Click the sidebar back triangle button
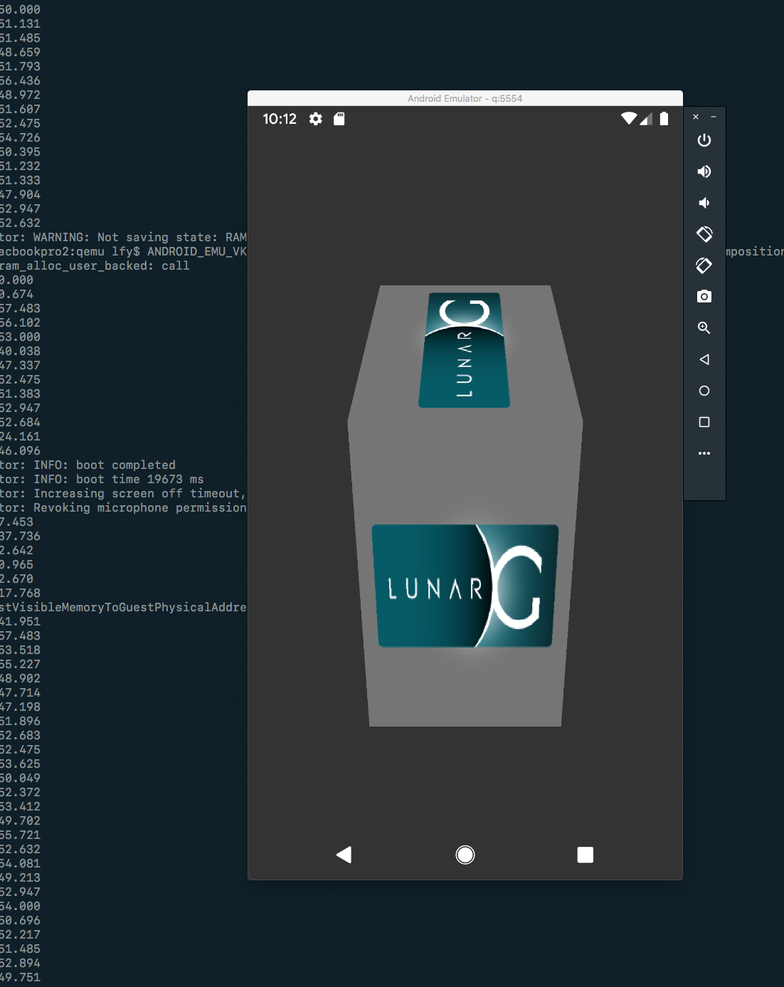The height and width of the screenshot is (987, 784). tap(704, 359)
